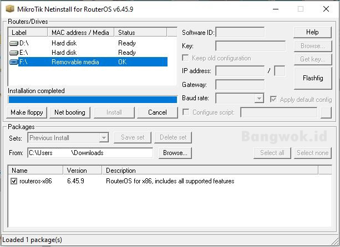Click Select none button
This screenshot has height=247, width=340.
pyautogui.click(x=313, y=153)
